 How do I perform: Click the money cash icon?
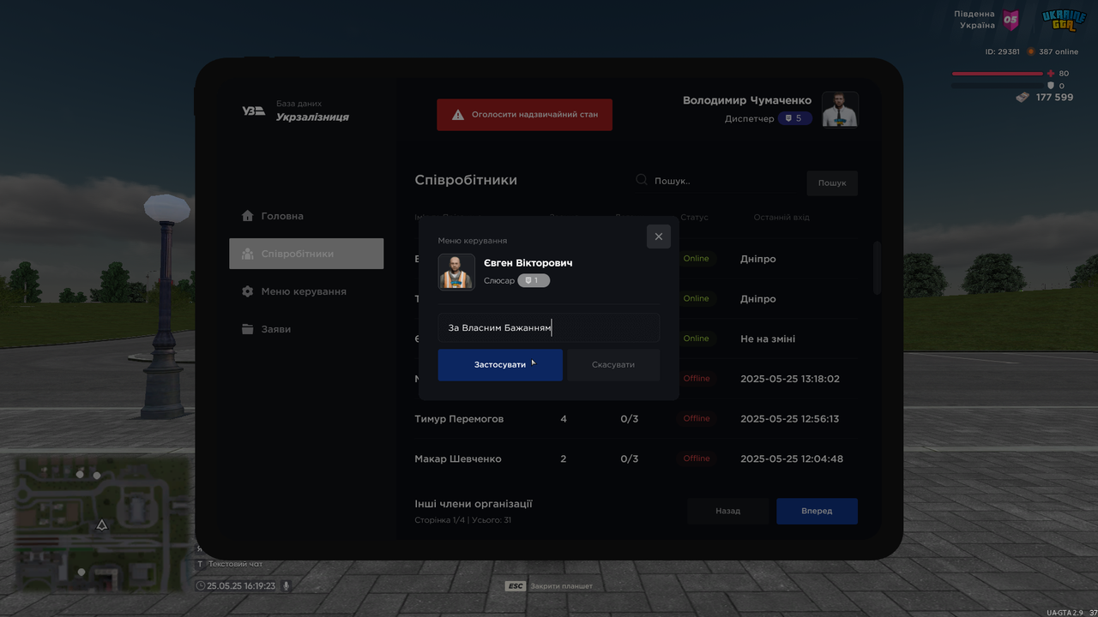pyautogui.click(x=1023, y=98)
